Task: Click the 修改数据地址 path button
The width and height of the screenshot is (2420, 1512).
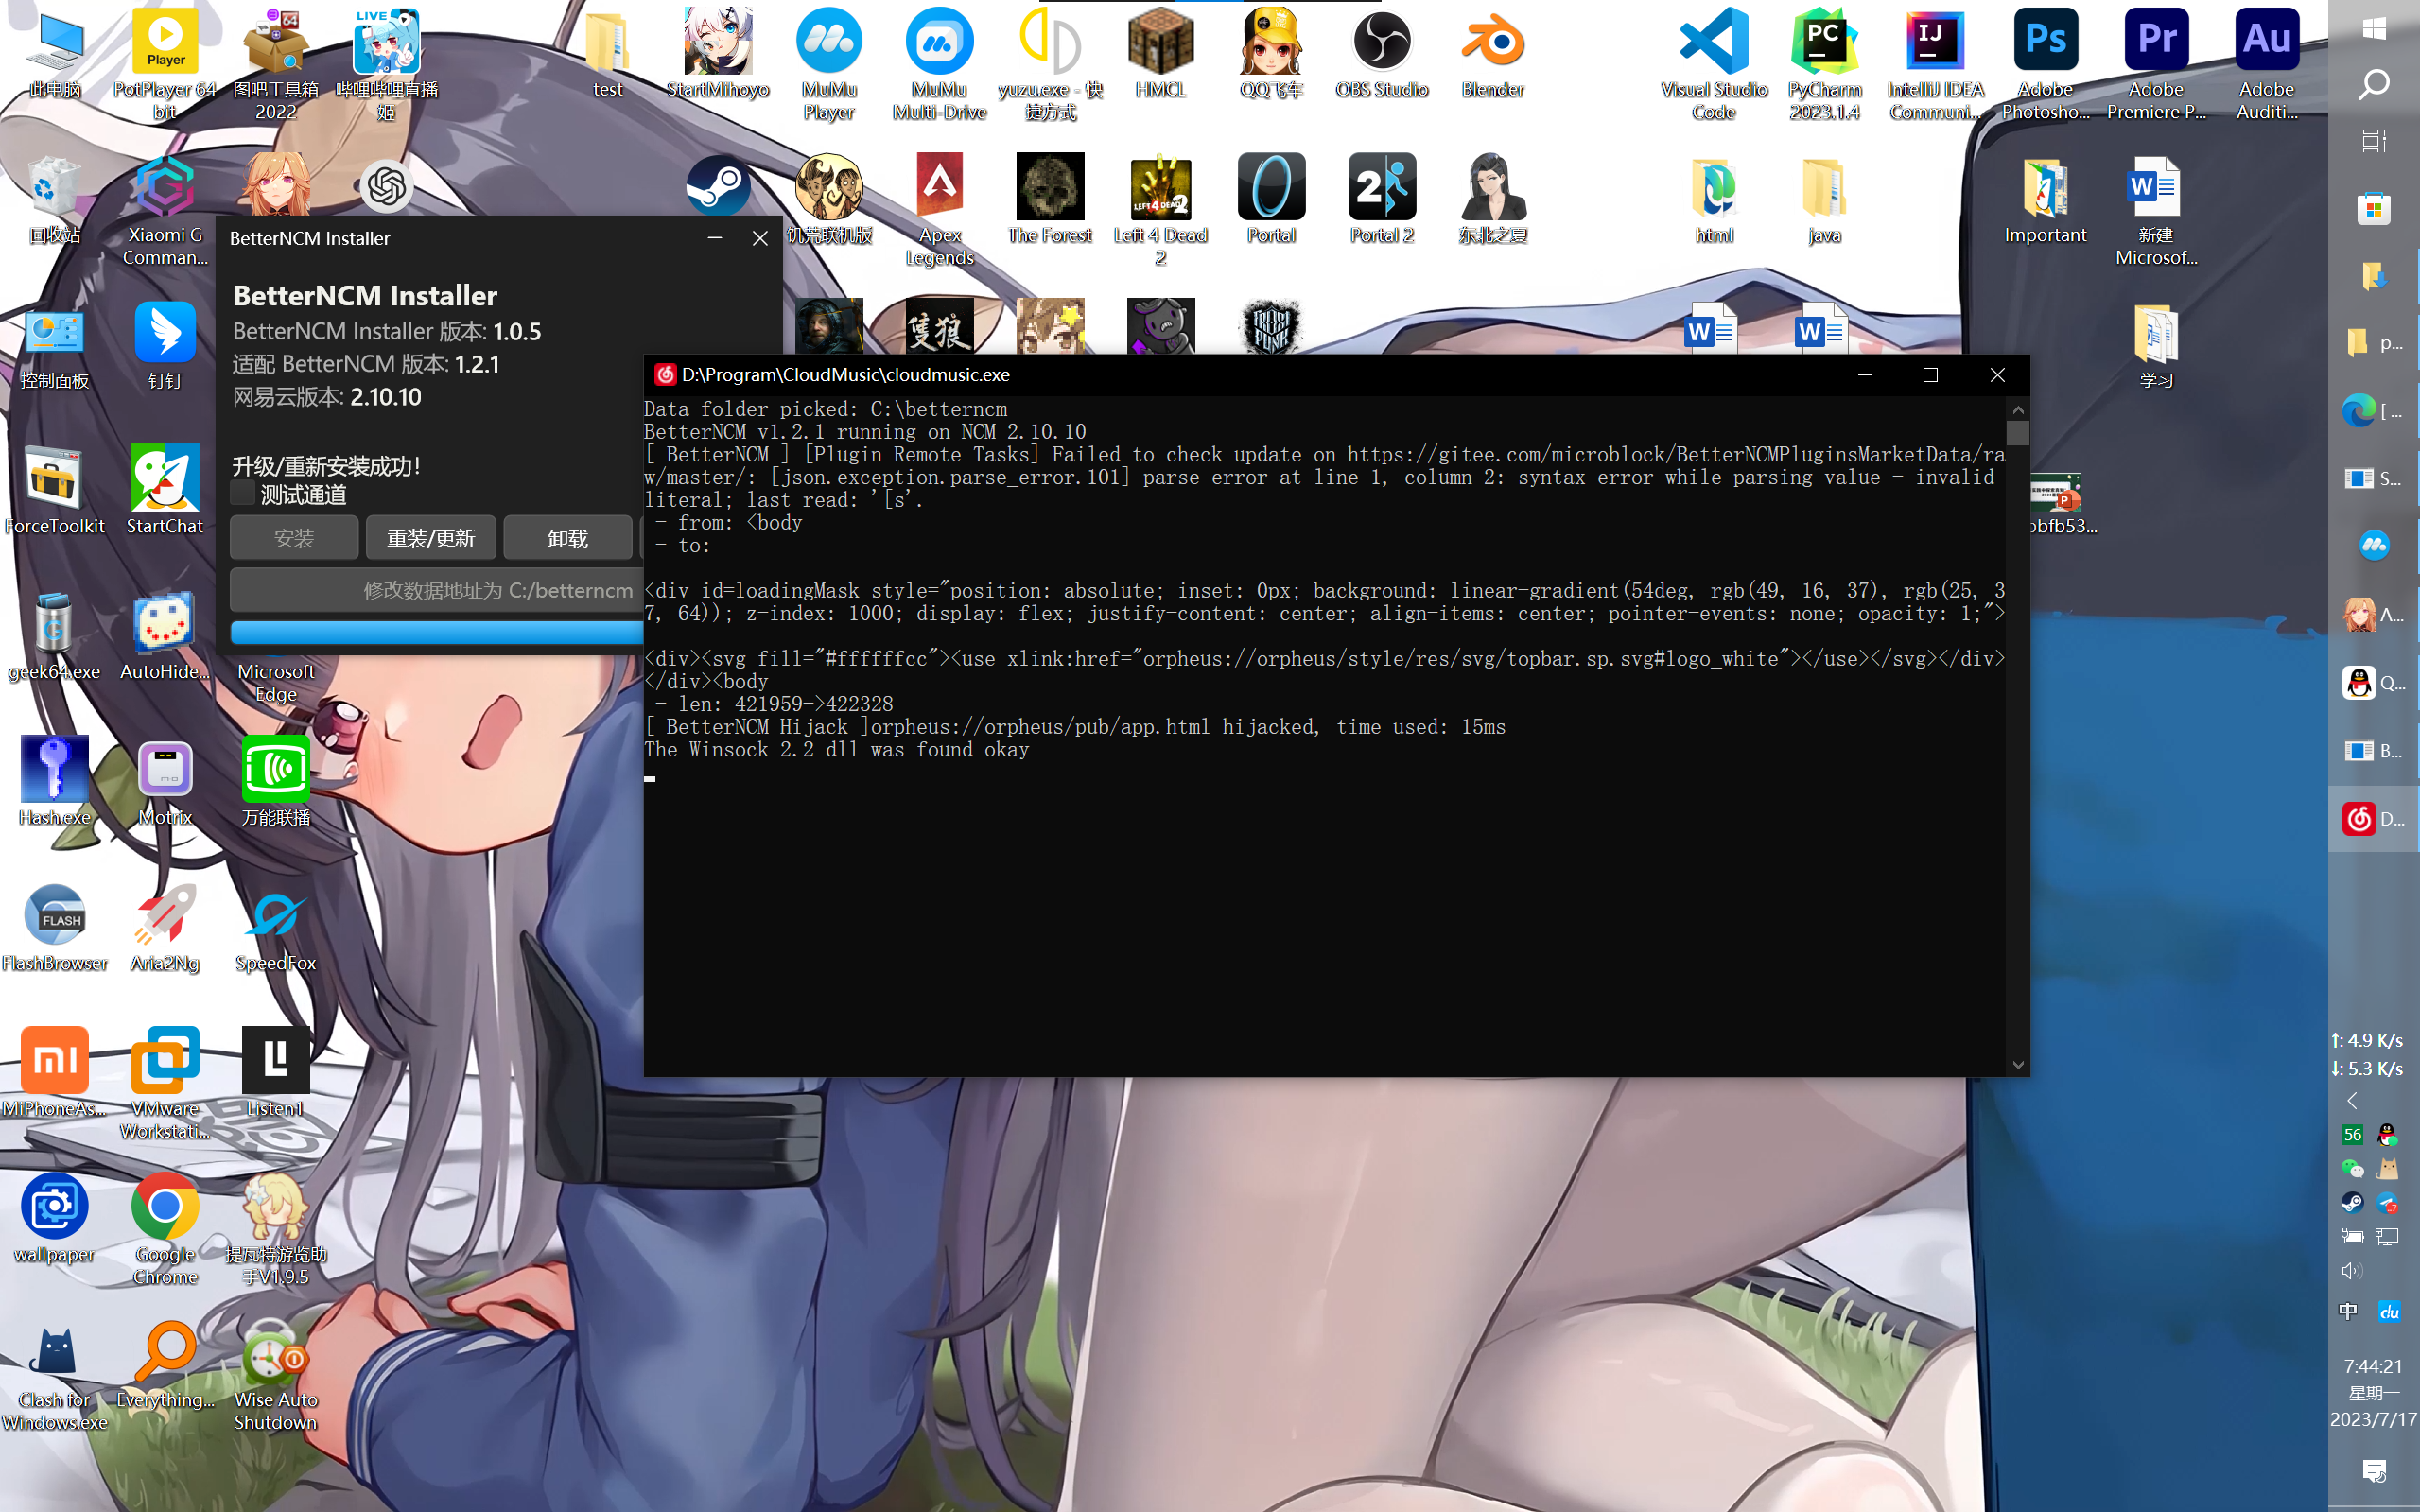Action: click(x=437, y=590)
